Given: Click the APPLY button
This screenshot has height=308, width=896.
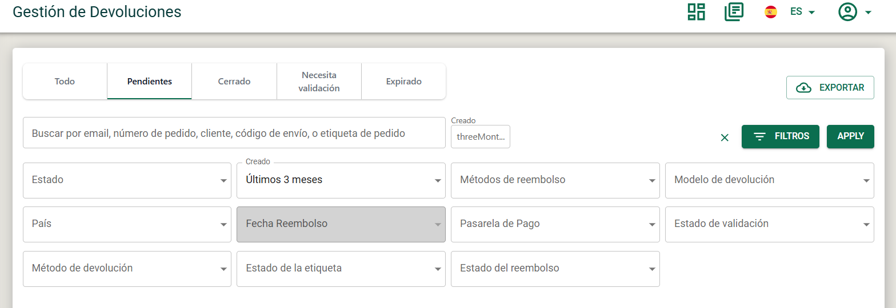Looking at the screenshot, I should [850, 136].
